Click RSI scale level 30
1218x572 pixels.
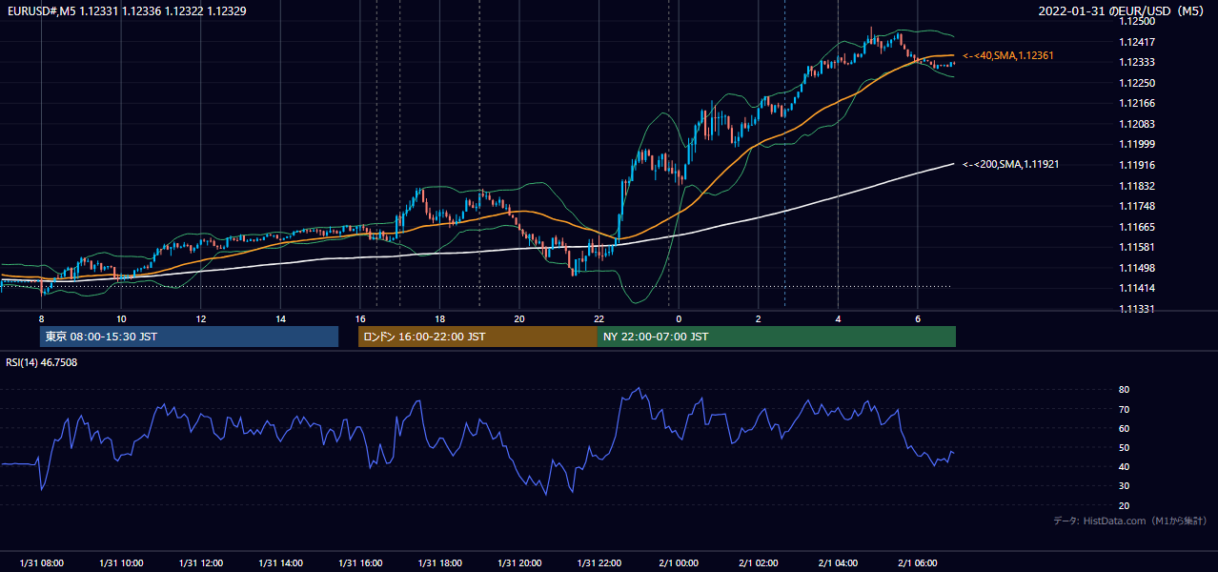tap(1125, 486)
